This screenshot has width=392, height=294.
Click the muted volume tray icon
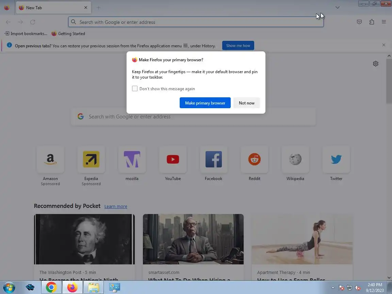358,288
